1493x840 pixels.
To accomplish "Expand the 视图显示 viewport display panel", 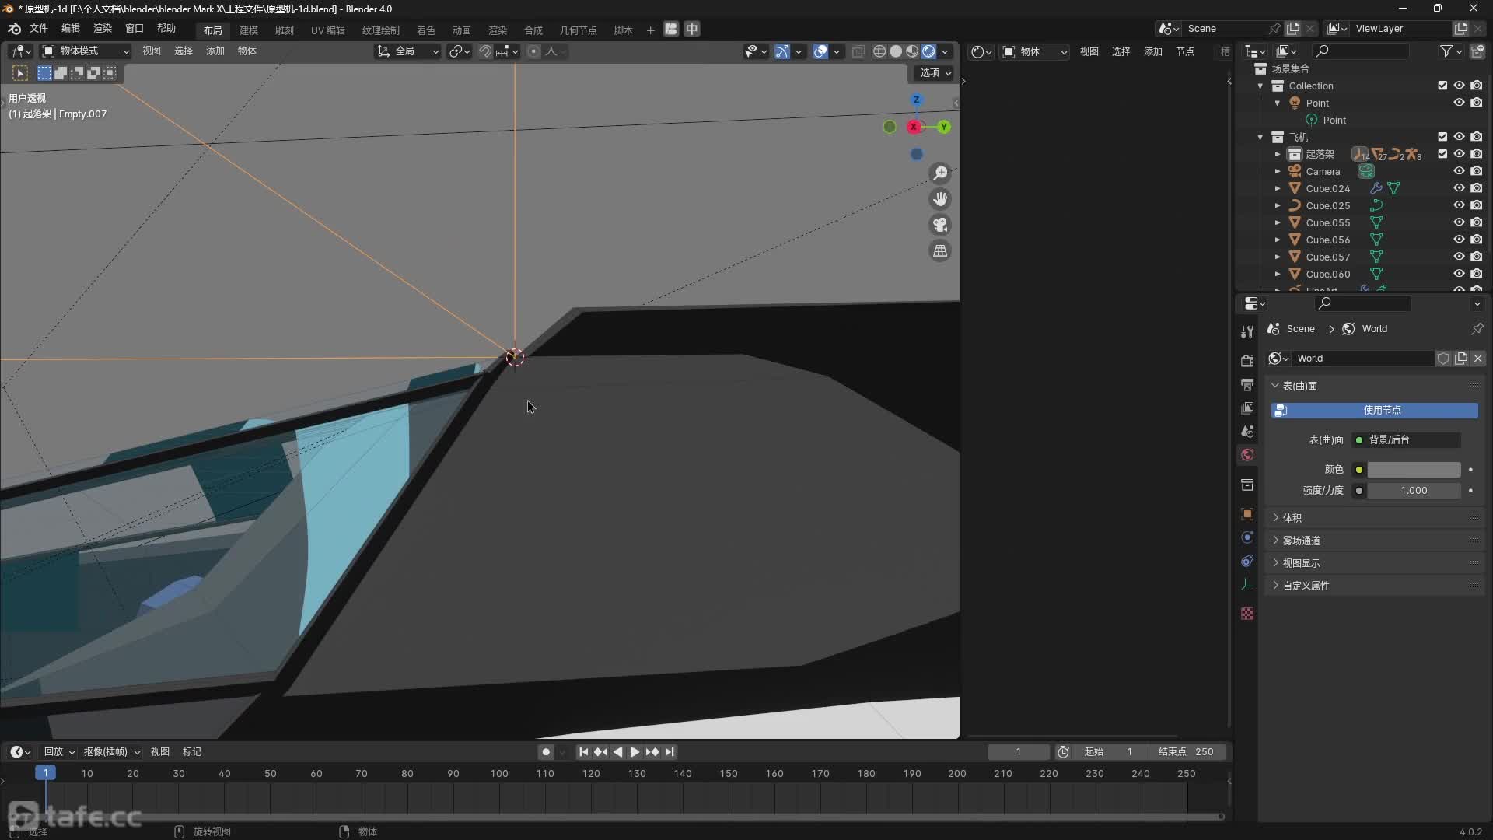I will (x=1374, y=563).
